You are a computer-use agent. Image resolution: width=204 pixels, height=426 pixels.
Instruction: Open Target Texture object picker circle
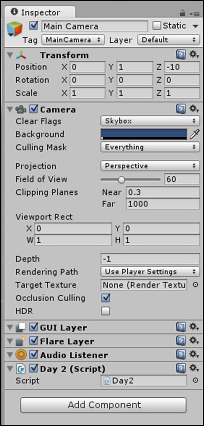pyautogui.click(x=195, y=285)
